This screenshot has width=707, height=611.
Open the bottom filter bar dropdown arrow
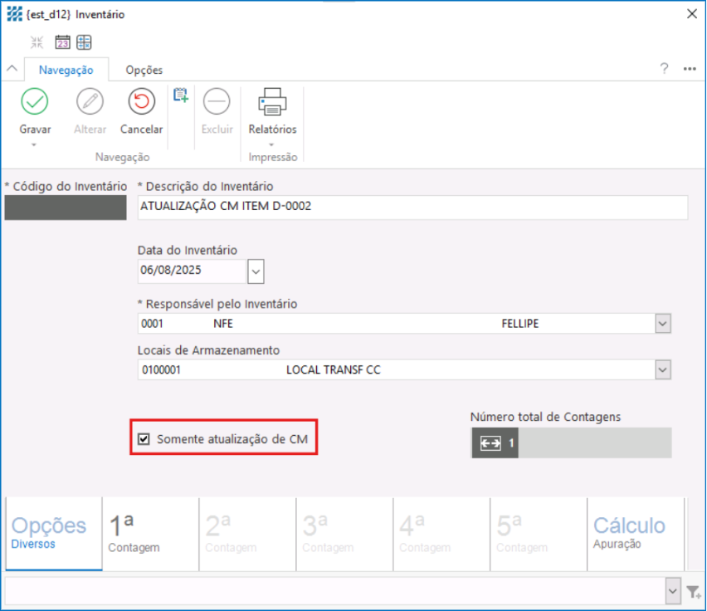tap(672, 591)
